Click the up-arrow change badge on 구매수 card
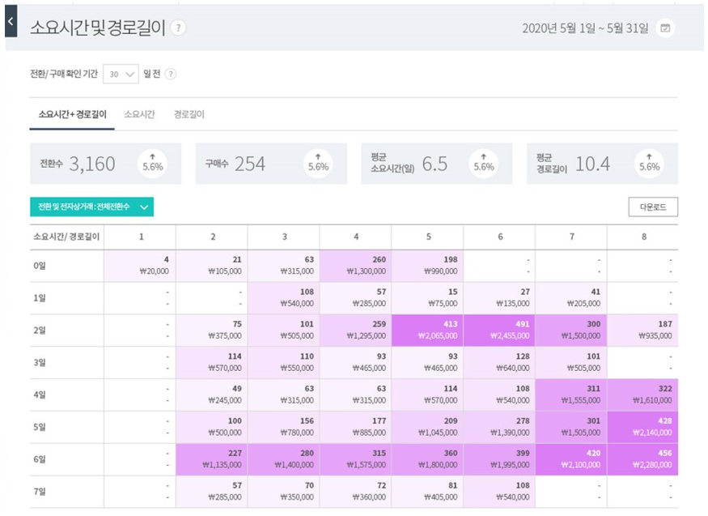 click(318, 163)
